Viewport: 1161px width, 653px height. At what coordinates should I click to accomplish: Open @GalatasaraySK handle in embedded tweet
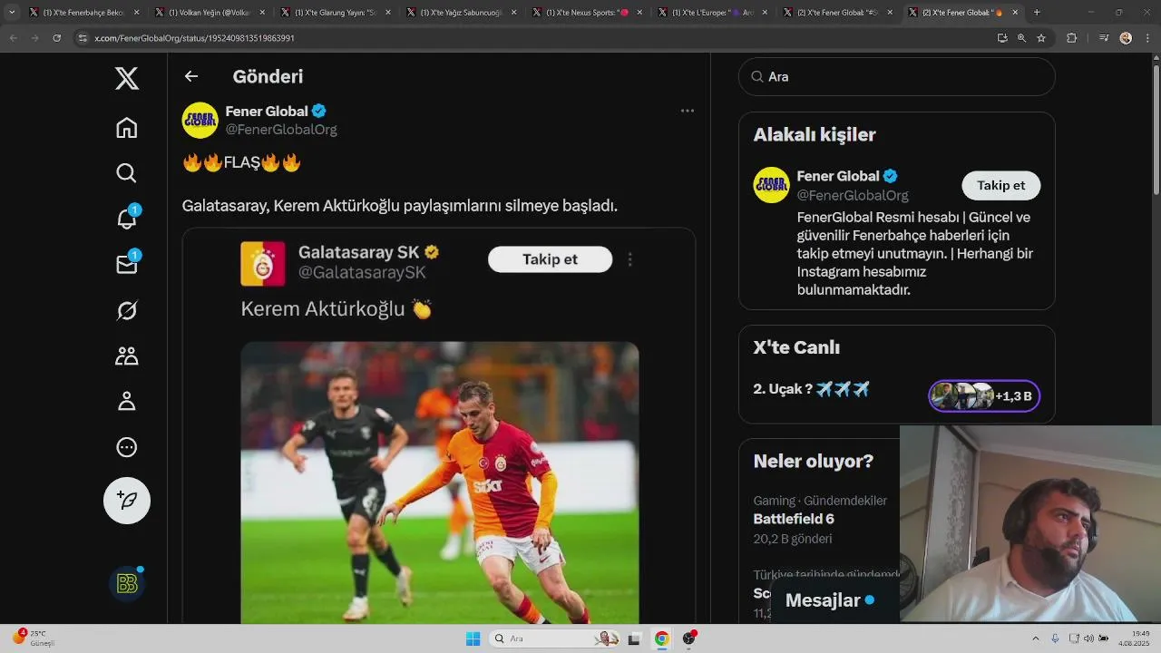362,272
